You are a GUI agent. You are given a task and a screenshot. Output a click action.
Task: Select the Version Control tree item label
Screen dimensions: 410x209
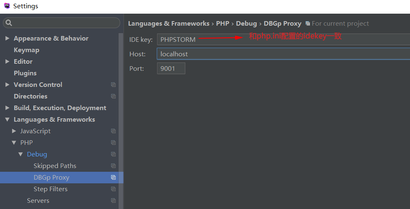tap(38, 84)
